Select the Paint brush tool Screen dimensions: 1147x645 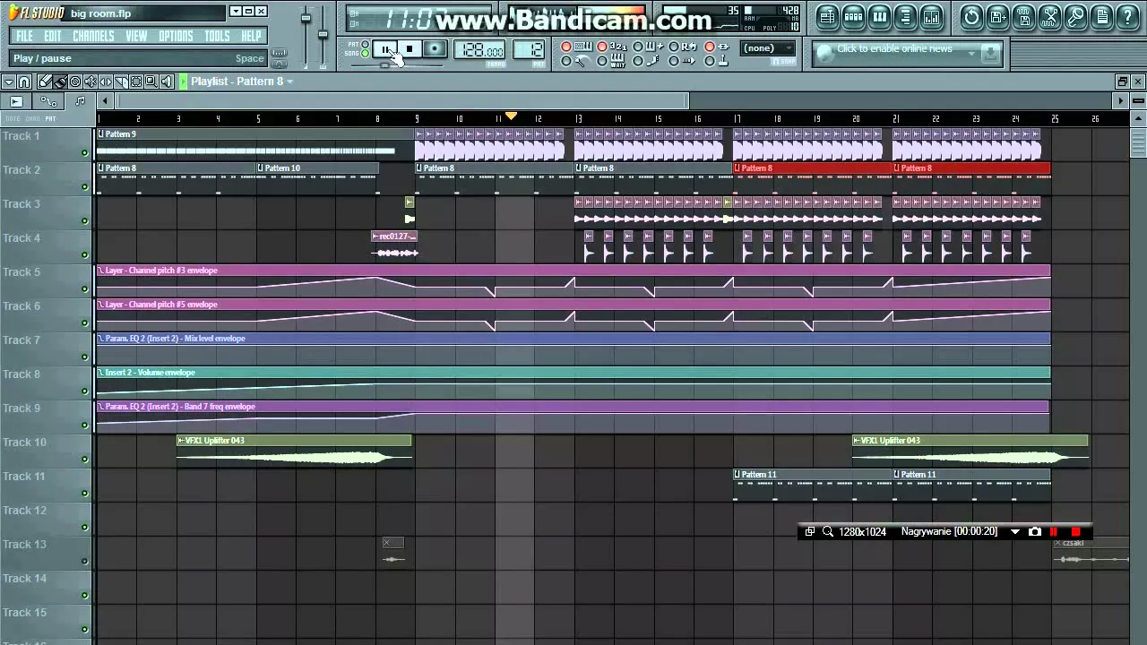click(x=60, y=82)
